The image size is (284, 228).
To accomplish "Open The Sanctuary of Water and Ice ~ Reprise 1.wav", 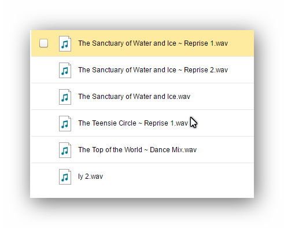I will (x=153, y=43).
